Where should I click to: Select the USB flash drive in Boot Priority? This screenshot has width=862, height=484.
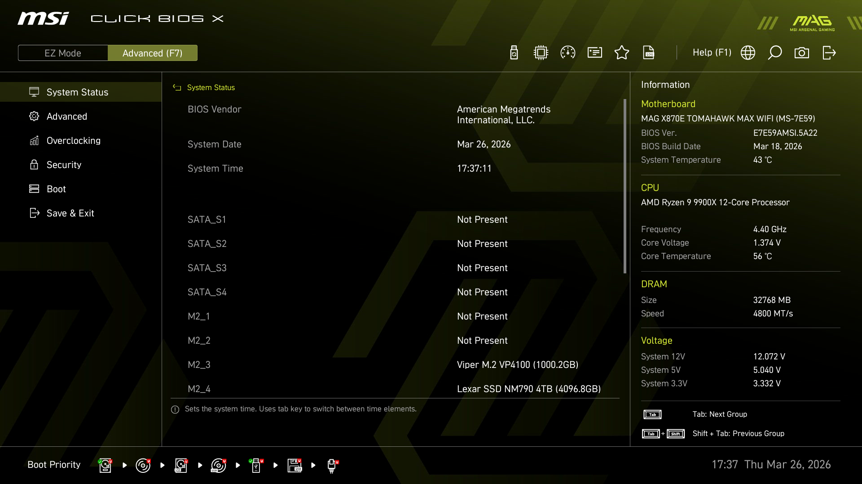pyautogui.click(x=256, y=466)
